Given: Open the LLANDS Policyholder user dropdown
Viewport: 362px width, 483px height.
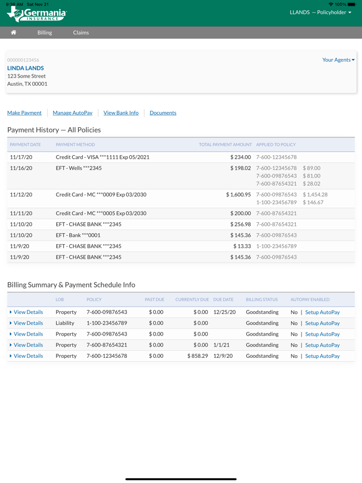Looking at the screenshot, I should (x=320, y=12).
